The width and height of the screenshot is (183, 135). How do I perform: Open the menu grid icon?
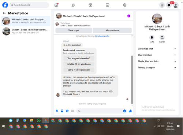point(162,5)
